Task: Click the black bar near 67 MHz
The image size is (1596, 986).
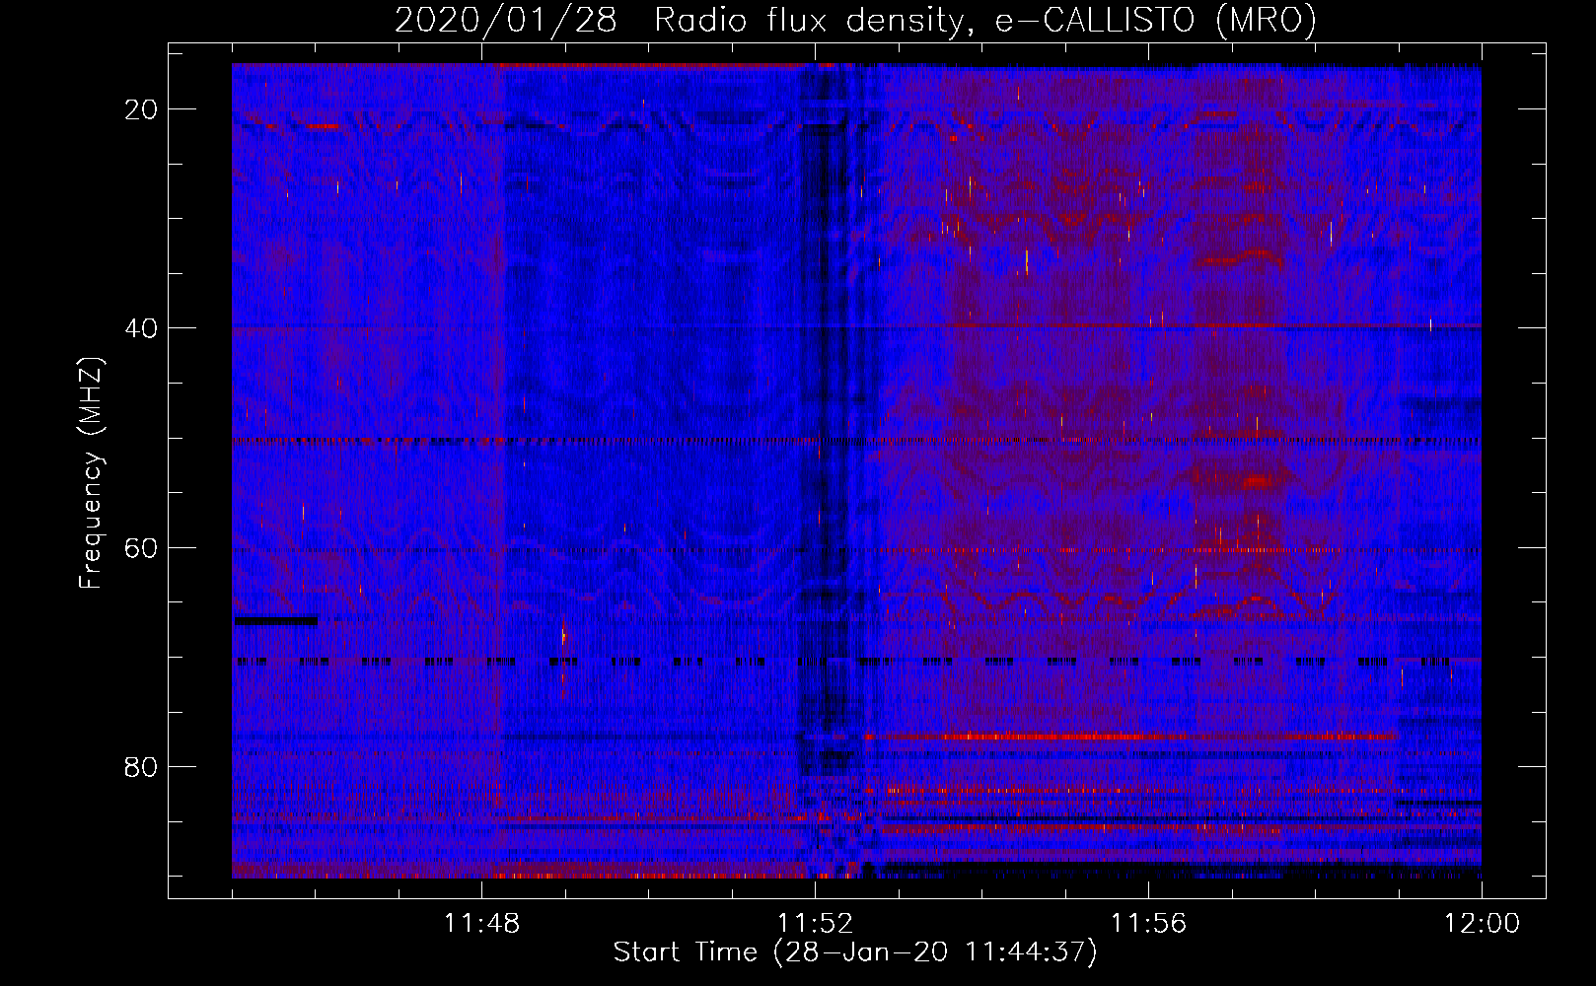Action: point(276,620)
